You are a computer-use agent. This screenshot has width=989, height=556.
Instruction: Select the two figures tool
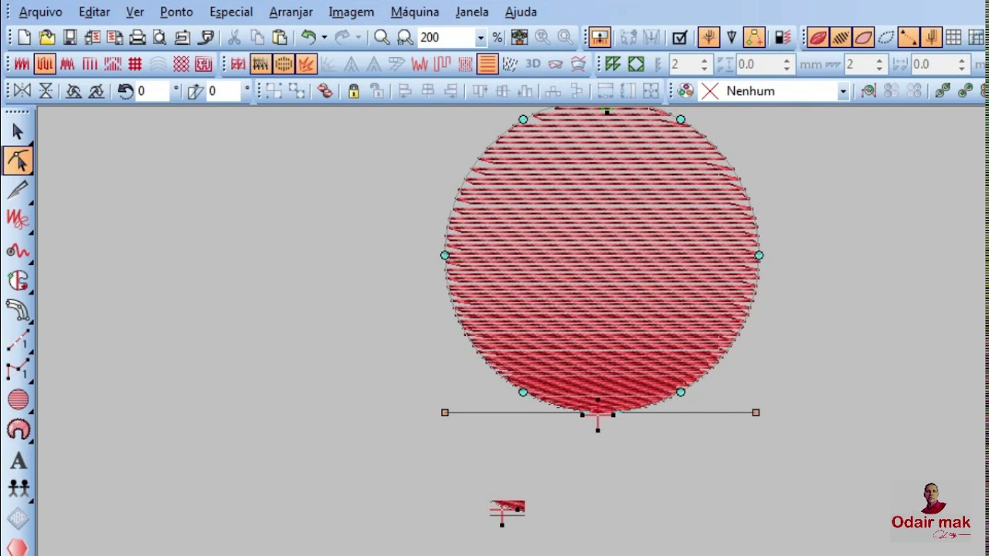tap(18, 489)
